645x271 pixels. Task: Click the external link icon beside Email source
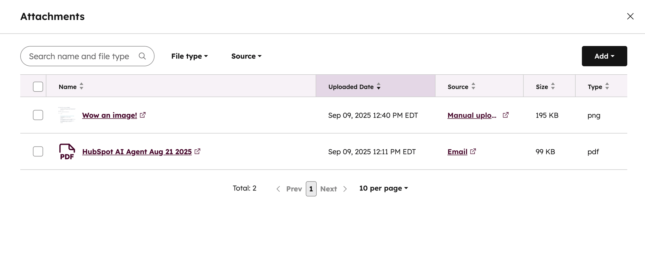coord(473,151)
